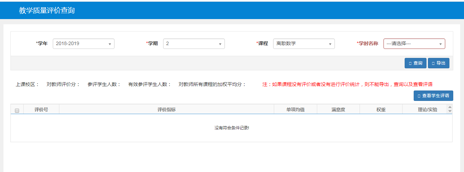Expand the 学年 dropdown showing 2018-2019
The width and height of the screenshot is (464, 172).
(x=83, y=44)
